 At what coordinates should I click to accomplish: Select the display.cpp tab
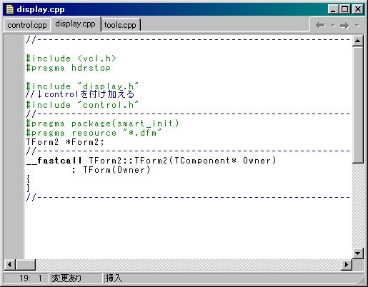coord(75,24)
